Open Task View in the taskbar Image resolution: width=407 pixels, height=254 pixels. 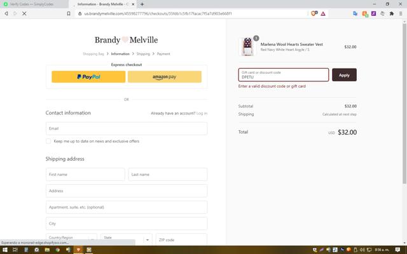pyautogui.click(x=15, y=250)
